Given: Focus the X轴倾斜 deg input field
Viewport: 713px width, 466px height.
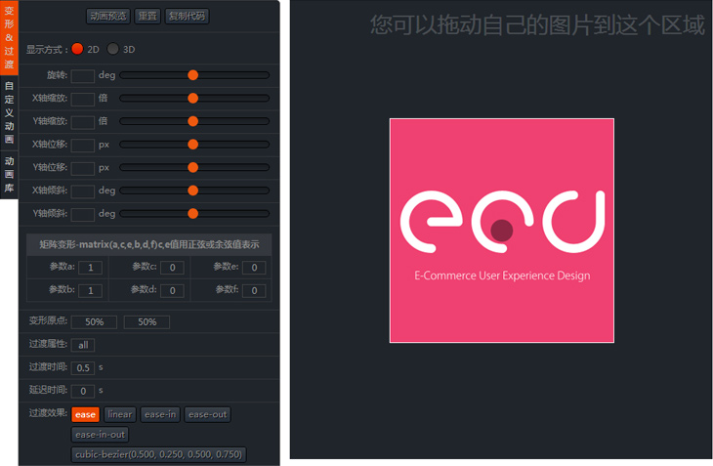Looking at the screenshot, I should click(83, 191).
